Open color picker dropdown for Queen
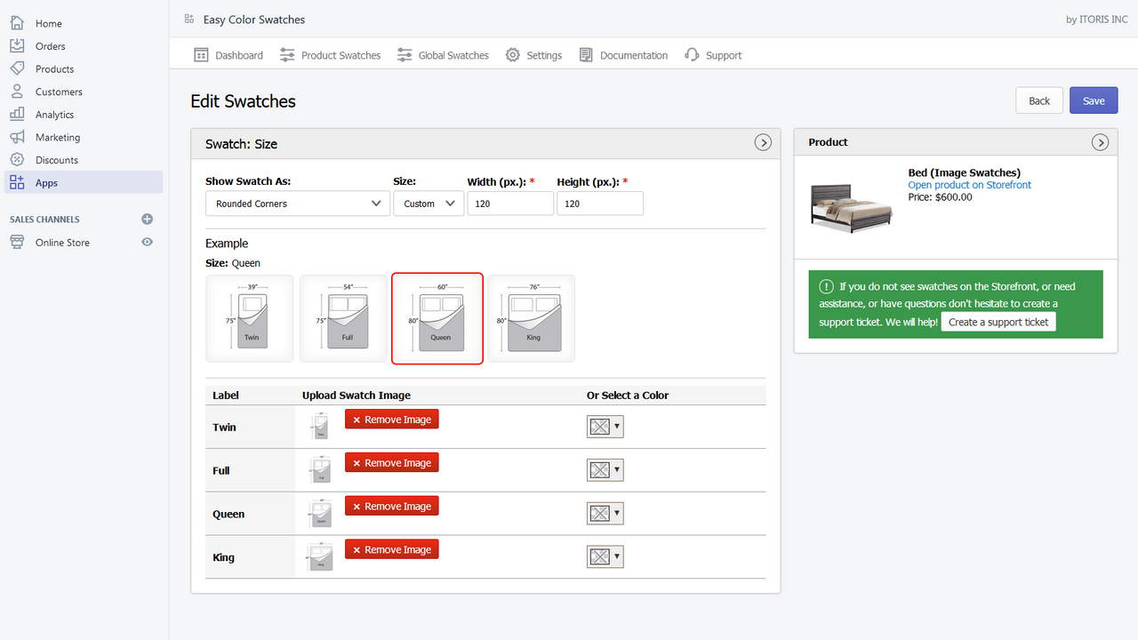Viewport: 1138px width, 640px height. (605, 514)
